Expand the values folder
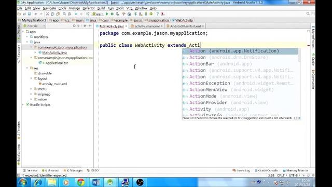 (31, 99)
